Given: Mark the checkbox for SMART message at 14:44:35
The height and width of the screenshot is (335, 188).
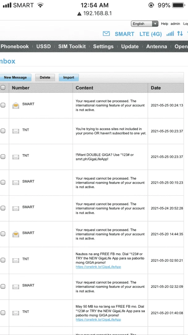Looking at the screenshot, I should pos(3,234).
